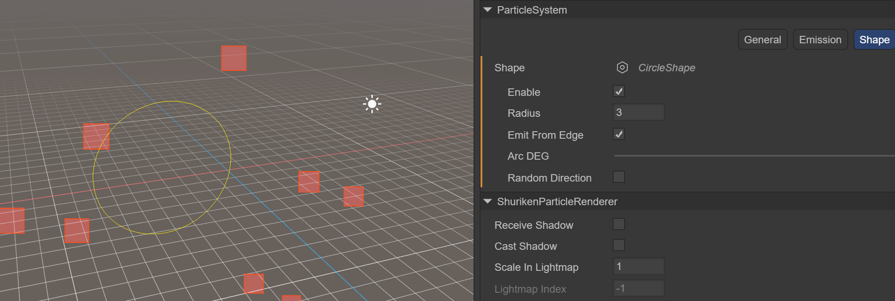Screen dimensions: 895x301
Task: Turn on Receive Shadow
Action: tap(619, 224)
